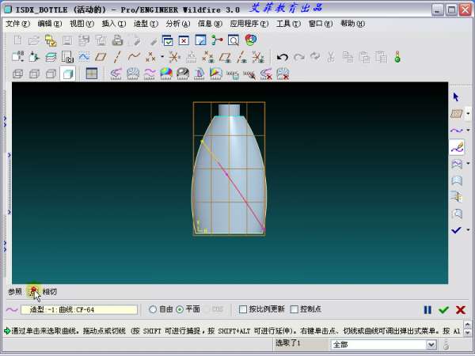Select the wireframe display icon
Image resolution: width=475 pixels, height=356 pixels.
17,74
